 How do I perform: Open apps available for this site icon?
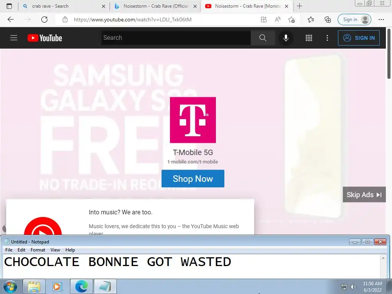tap(264, 20)
